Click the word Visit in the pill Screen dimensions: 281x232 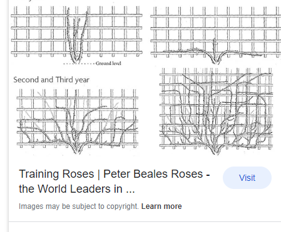(247, 178)
